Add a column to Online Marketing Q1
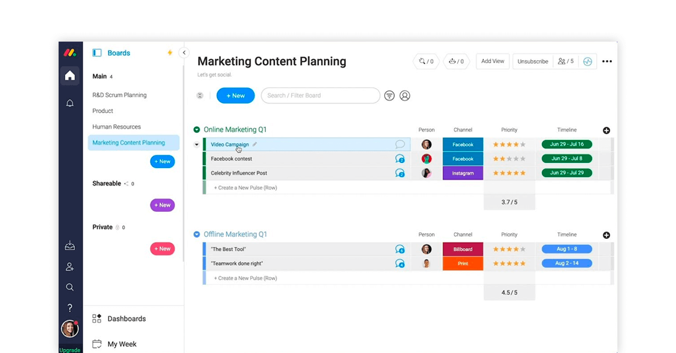 click(606, 130)
